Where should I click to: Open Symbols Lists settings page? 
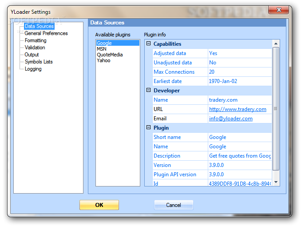[x=39, y=62]
